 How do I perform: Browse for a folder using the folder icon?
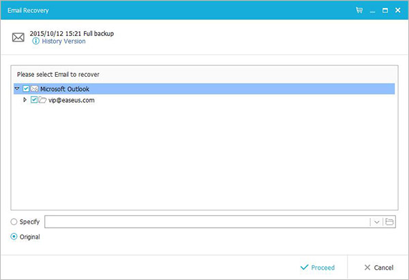click(389, 222)
